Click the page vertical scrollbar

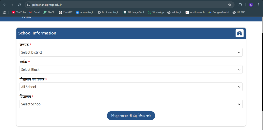262,72
